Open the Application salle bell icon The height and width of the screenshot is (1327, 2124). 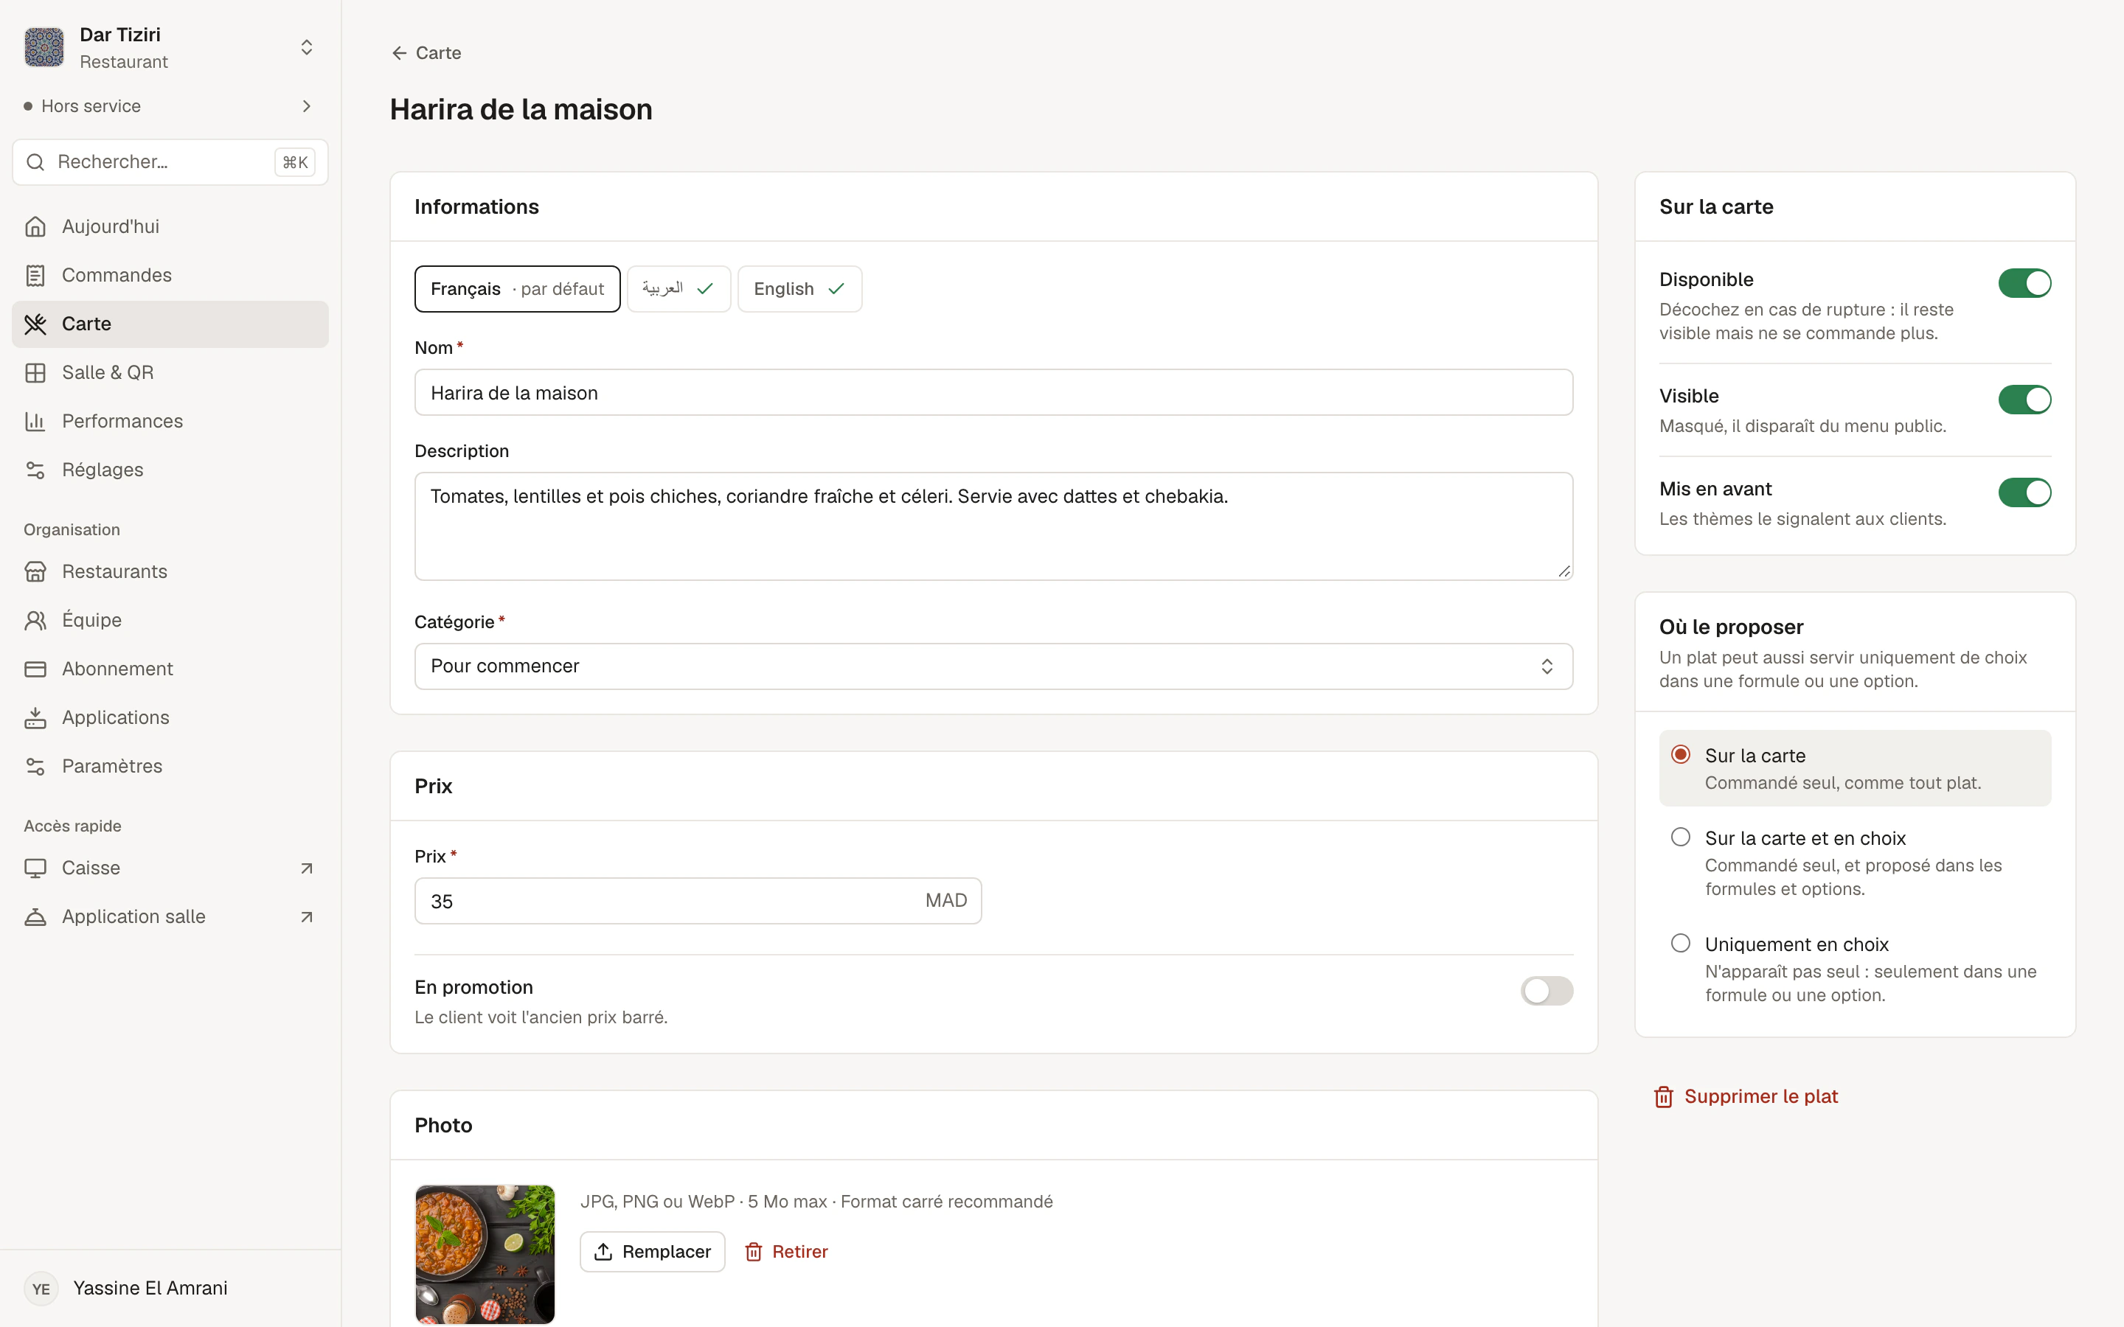coord(35,917)
